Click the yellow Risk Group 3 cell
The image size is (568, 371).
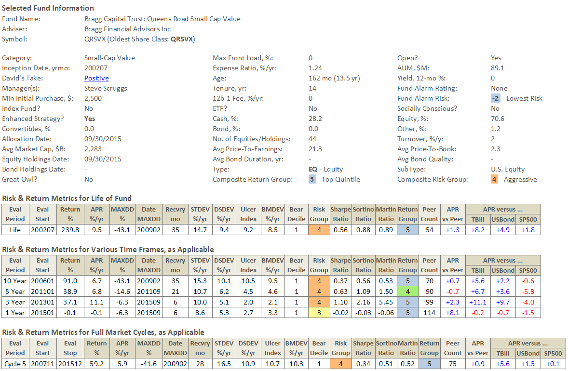[x=319, y=313]
